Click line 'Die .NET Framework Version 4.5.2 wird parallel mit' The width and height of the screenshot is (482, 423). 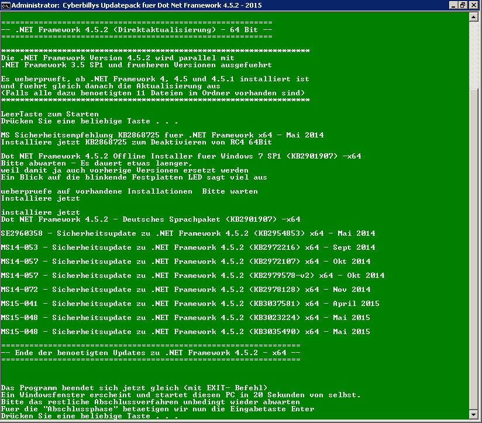point(118,58)
